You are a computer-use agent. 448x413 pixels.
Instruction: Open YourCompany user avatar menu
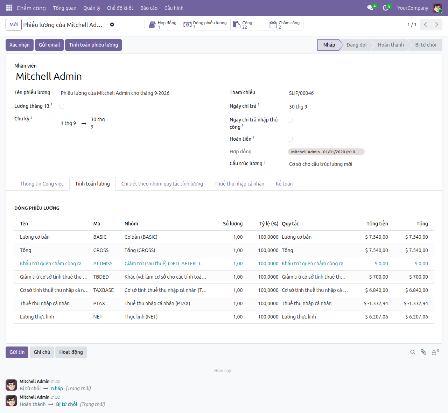(x=437, y=8)
